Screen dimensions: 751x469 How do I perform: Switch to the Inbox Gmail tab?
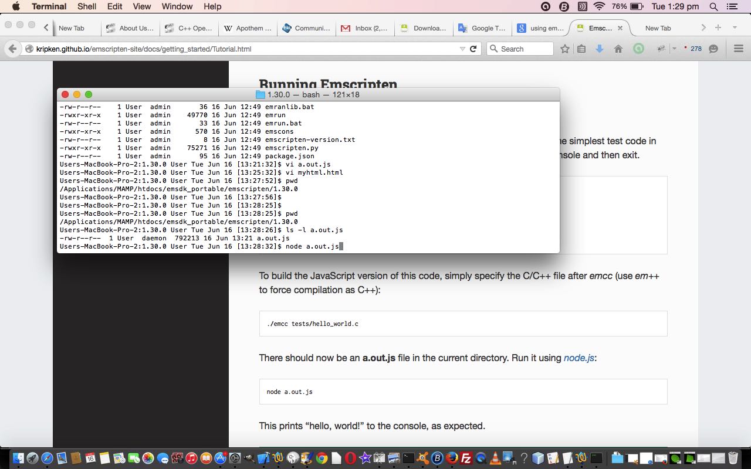coord(364,28)
